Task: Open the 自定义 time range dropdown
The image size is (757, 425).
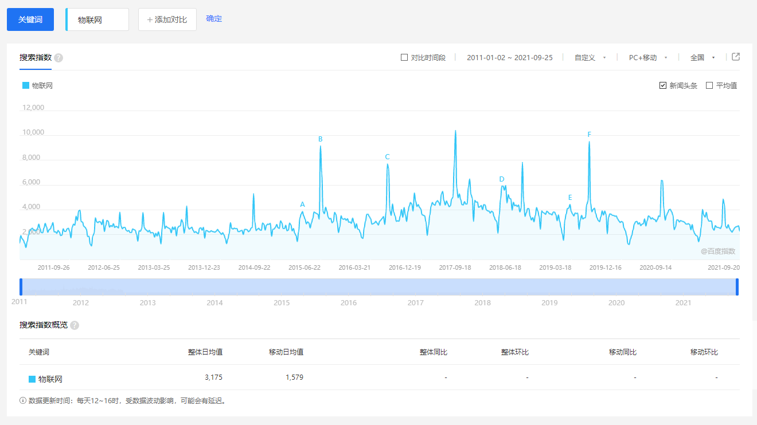Action: coord(590,58)
